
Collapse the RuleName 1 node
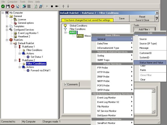tap(15, 47)
